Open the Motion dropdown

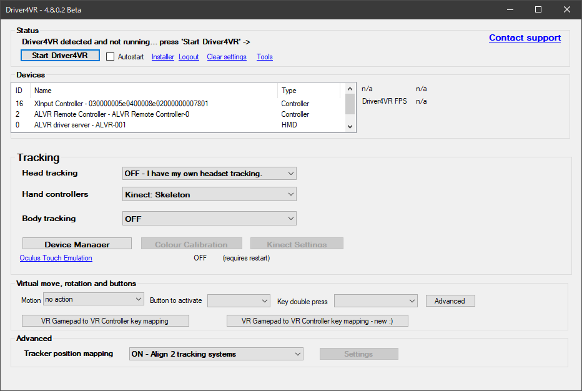(94, 299)
